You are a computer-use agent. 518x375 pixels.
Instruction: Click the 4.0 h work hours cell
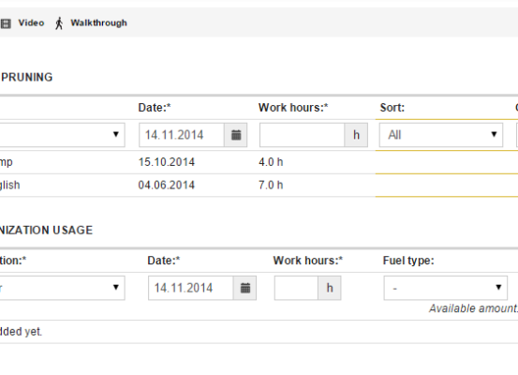point(271,162)
